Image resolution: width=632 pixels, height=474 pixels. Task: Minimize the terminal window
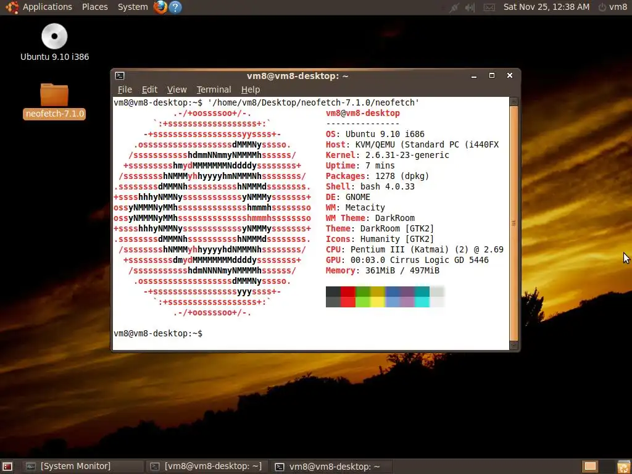pos(474,76)
